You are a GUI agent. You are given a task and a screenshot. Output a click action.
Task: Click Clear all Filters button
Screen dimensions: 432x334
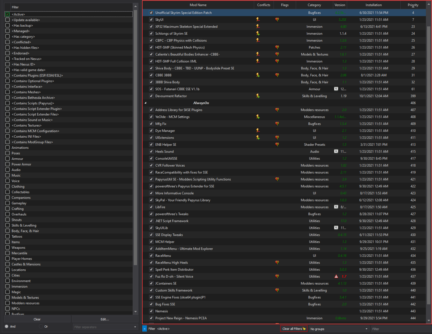[x=294, y=329]
